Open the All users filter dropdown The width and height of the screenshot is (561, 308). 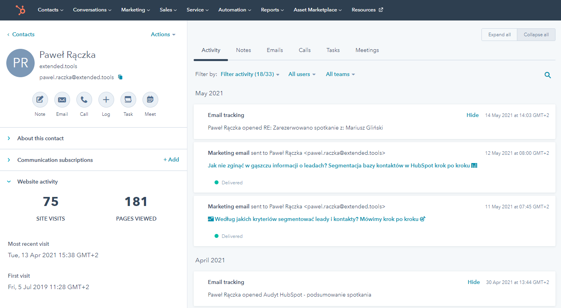pyautogui.click(x=302, y=74)
